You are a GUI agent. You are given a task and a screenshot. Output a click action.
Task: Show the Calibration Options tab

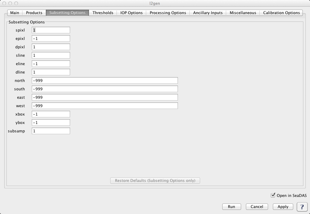coord(281,13)
